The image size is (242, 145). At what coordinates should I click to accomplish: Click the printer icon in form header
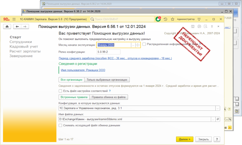[199, 26]
